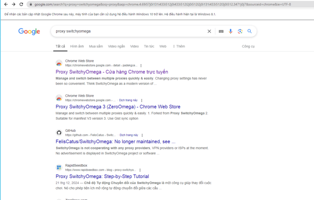The width and height of the screenshot is (314, 200).
Task: Reload the page with refresh icon
Action: coord(21,4)
